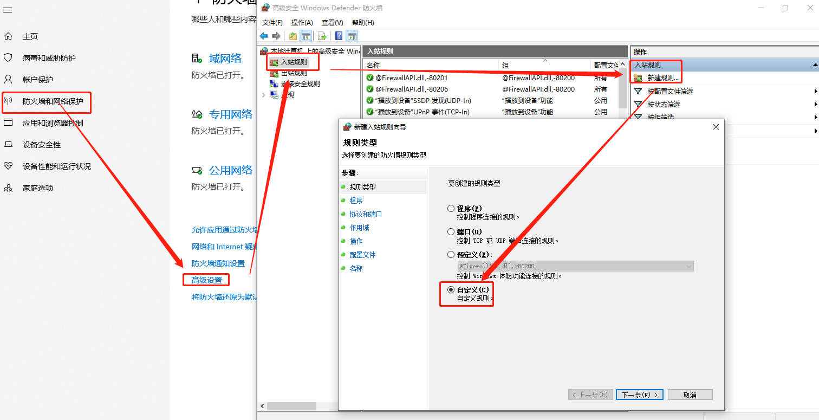Screen dimensions: 819x420
Task: Toggle the show/hide action pane icon
Action: [352, 36]
